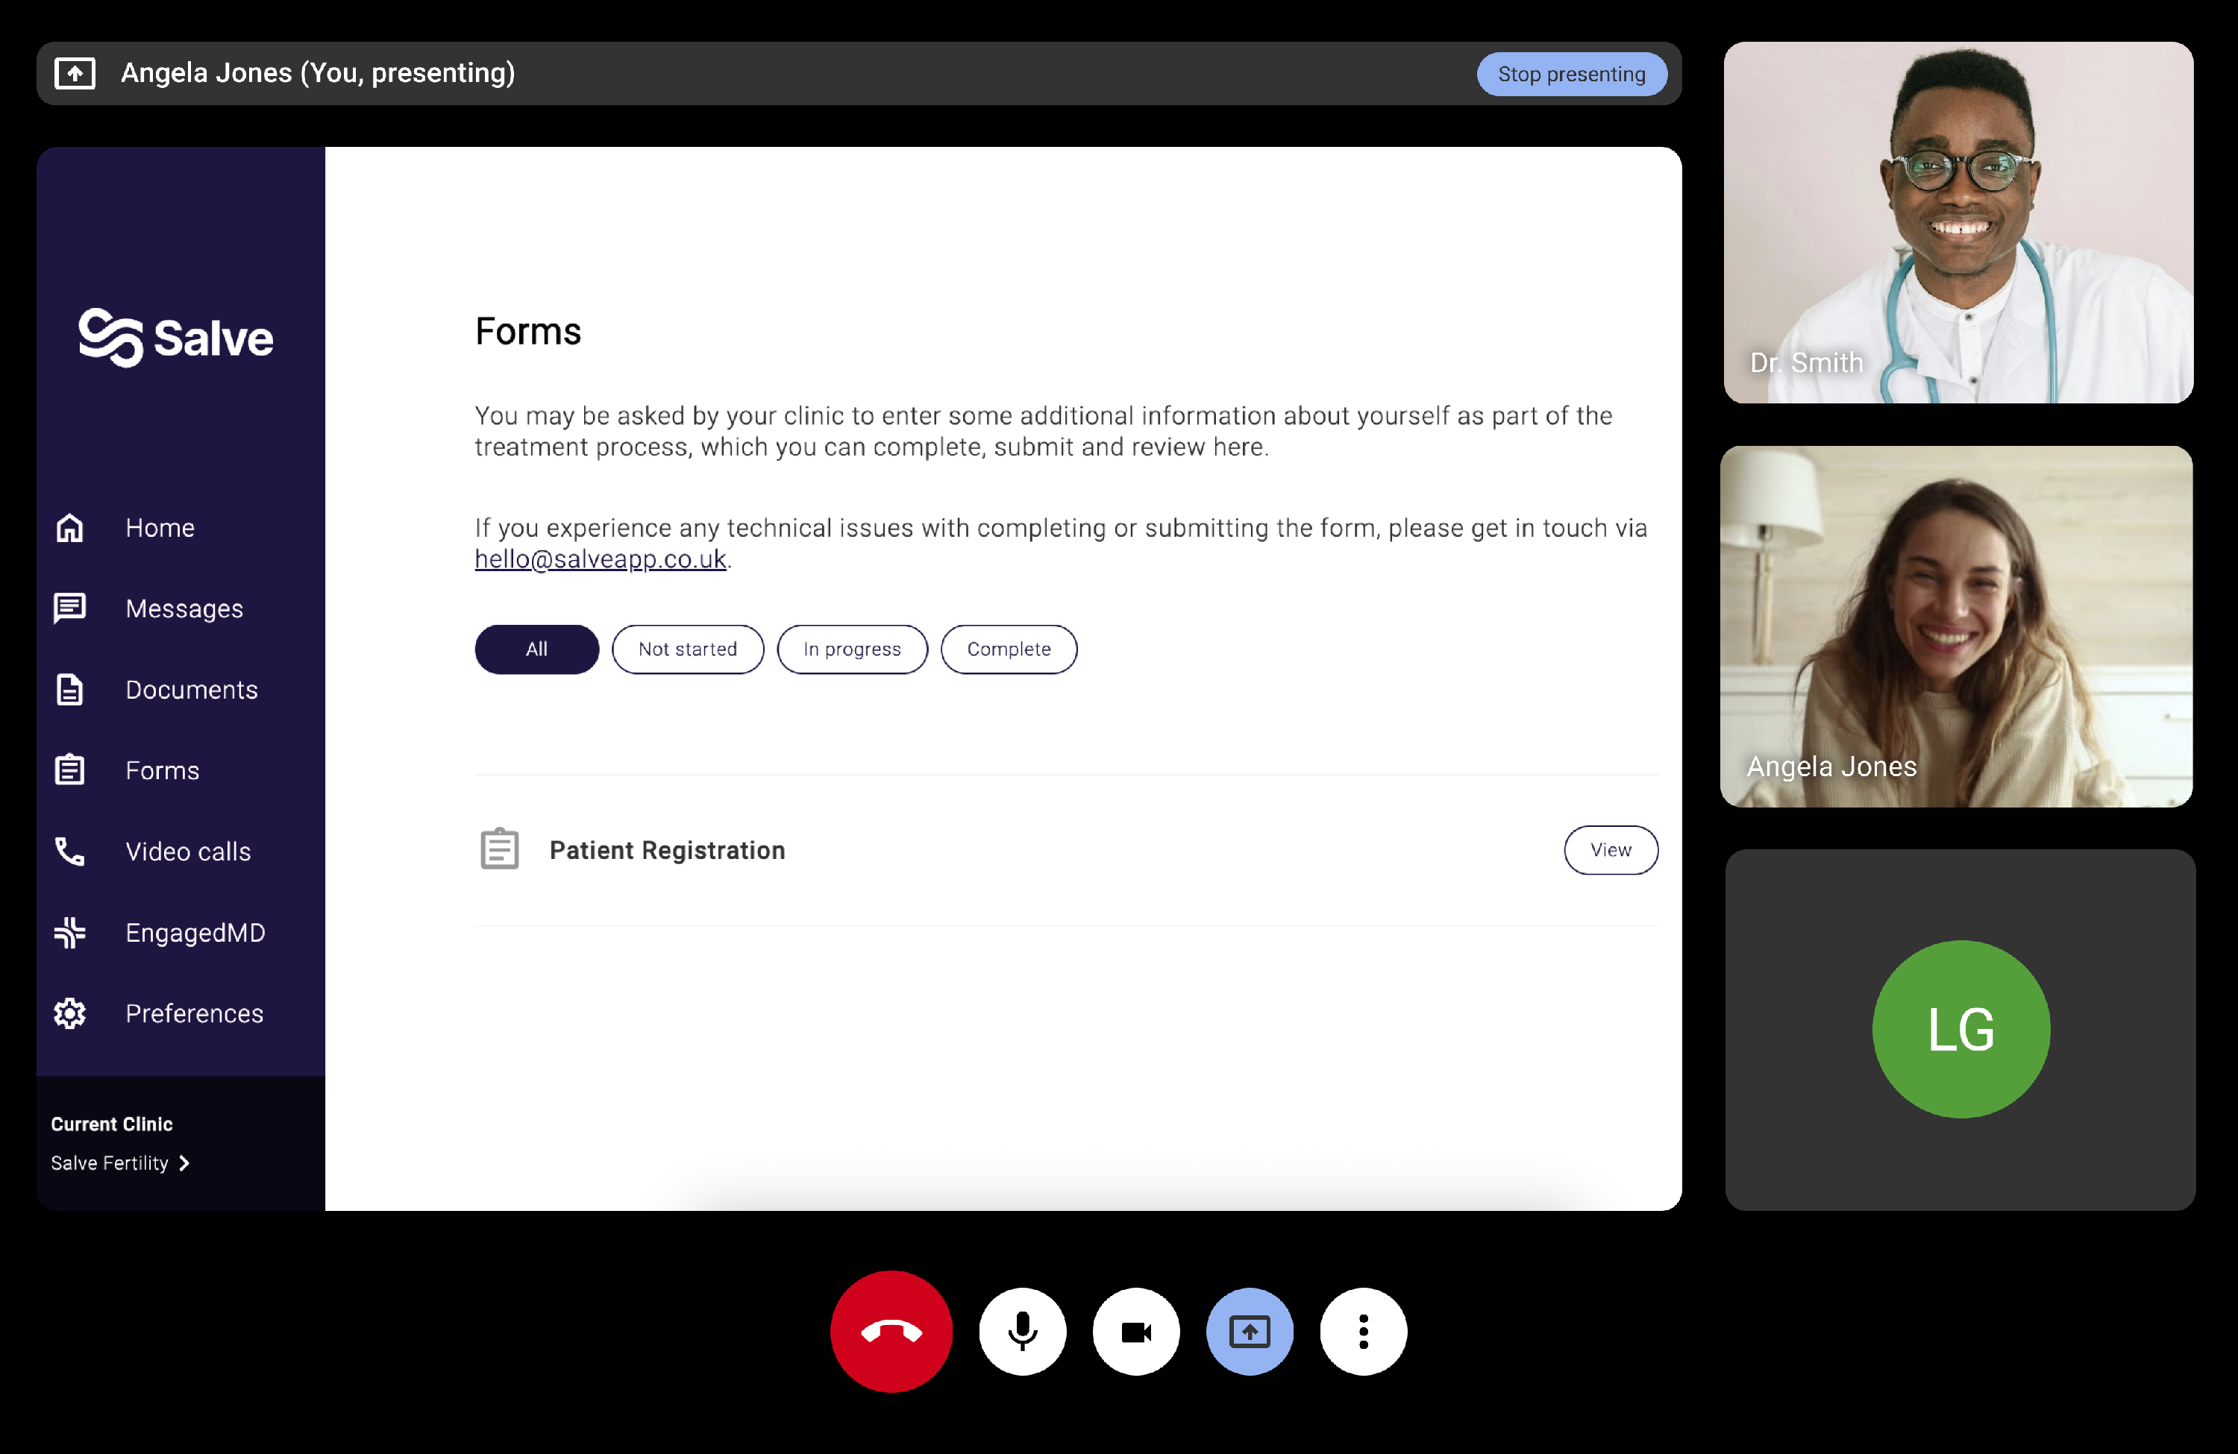Open the Home menu item
The width and height of the screenshot is (2238, 1454).
click(x=160, y=528)
